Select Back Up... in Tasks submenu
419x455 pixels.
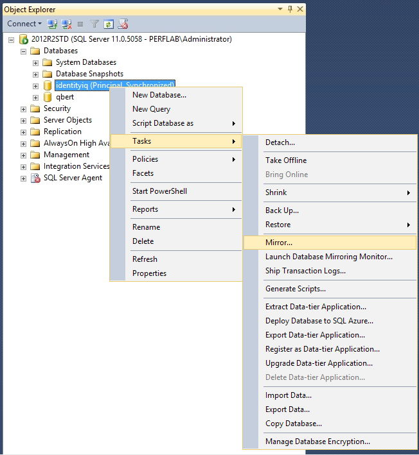click(330, 210)
